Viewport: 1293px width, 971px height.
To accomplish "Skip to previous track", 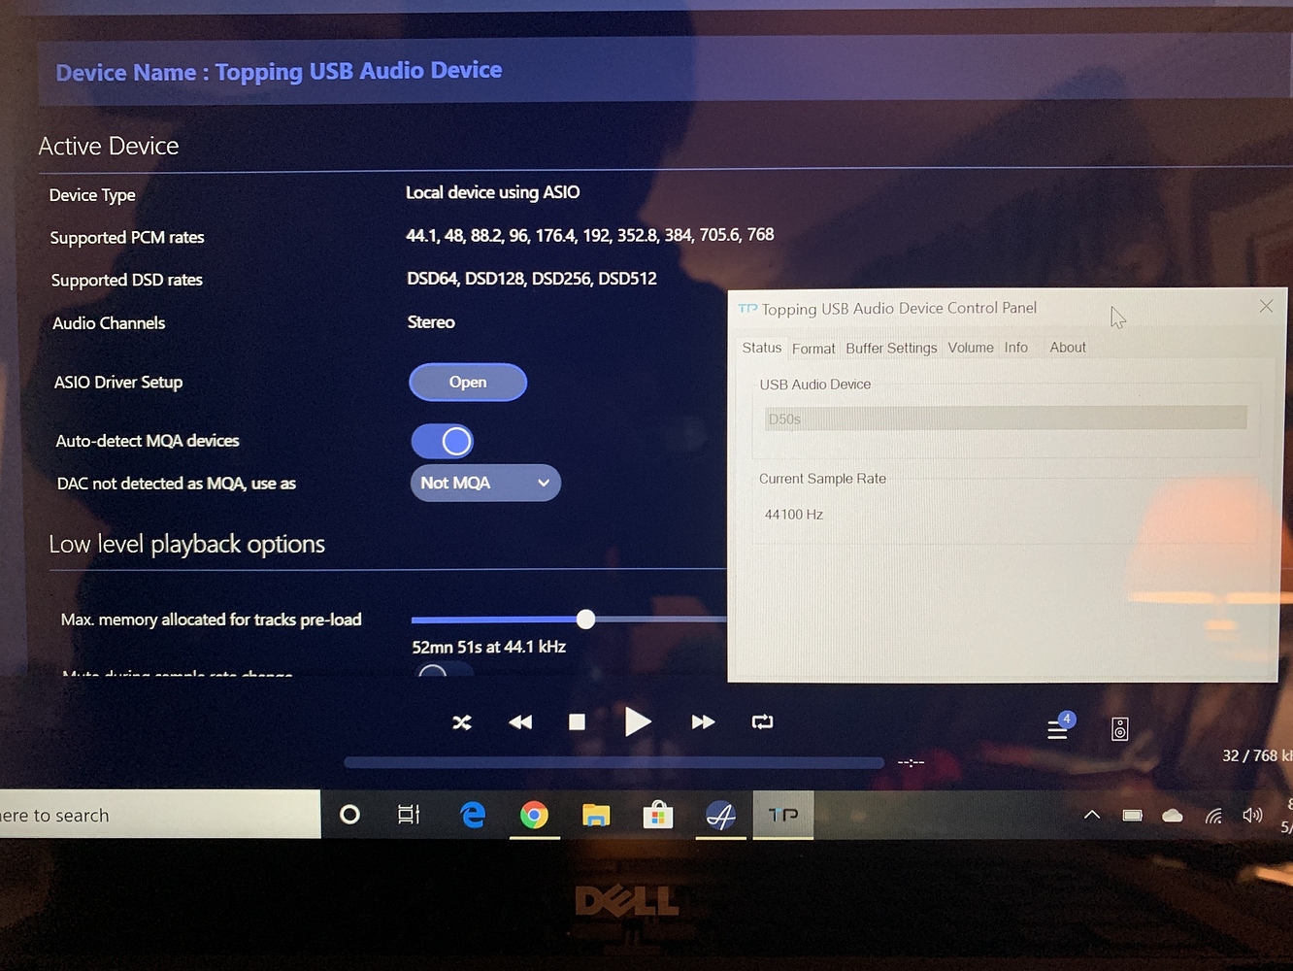I will (520, 722).
